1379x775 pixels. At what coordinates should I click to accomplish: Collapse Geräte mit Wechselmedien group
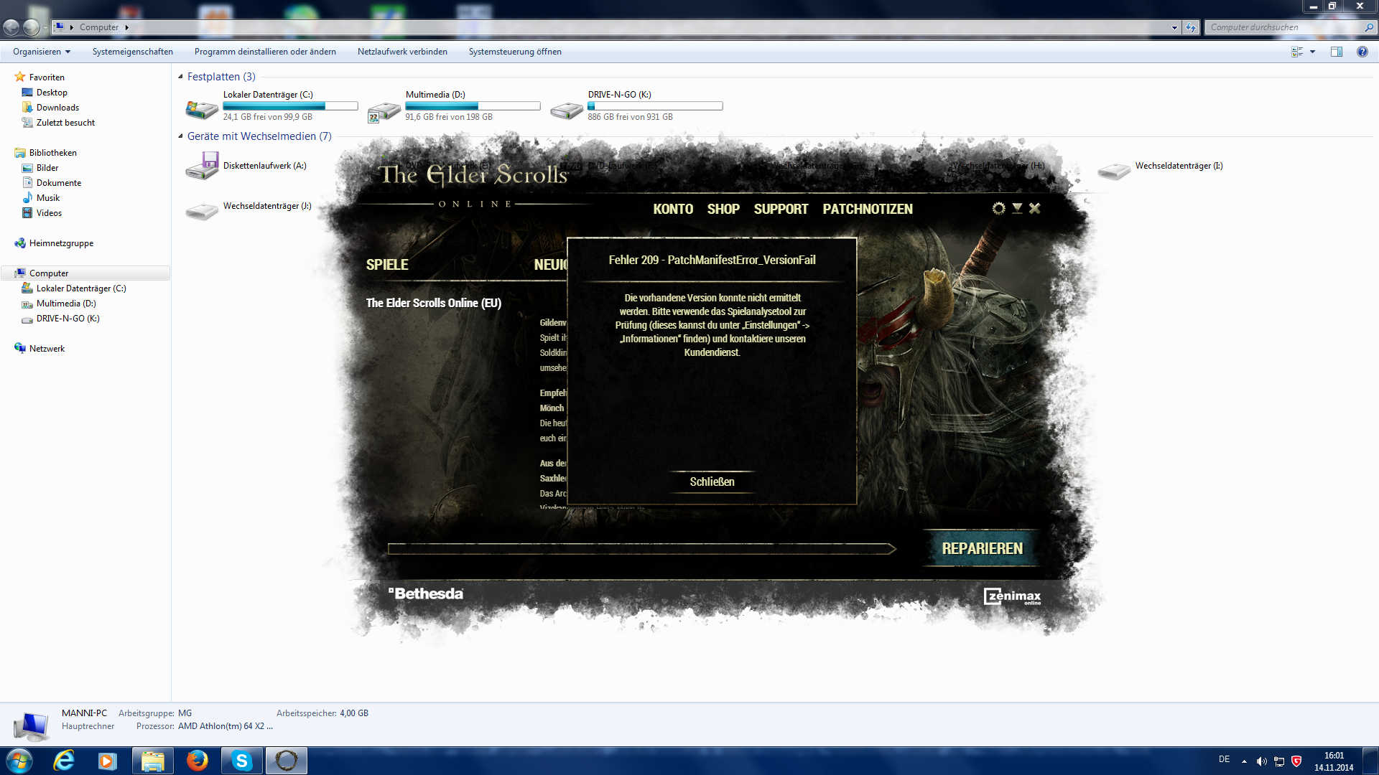(181, 136)
